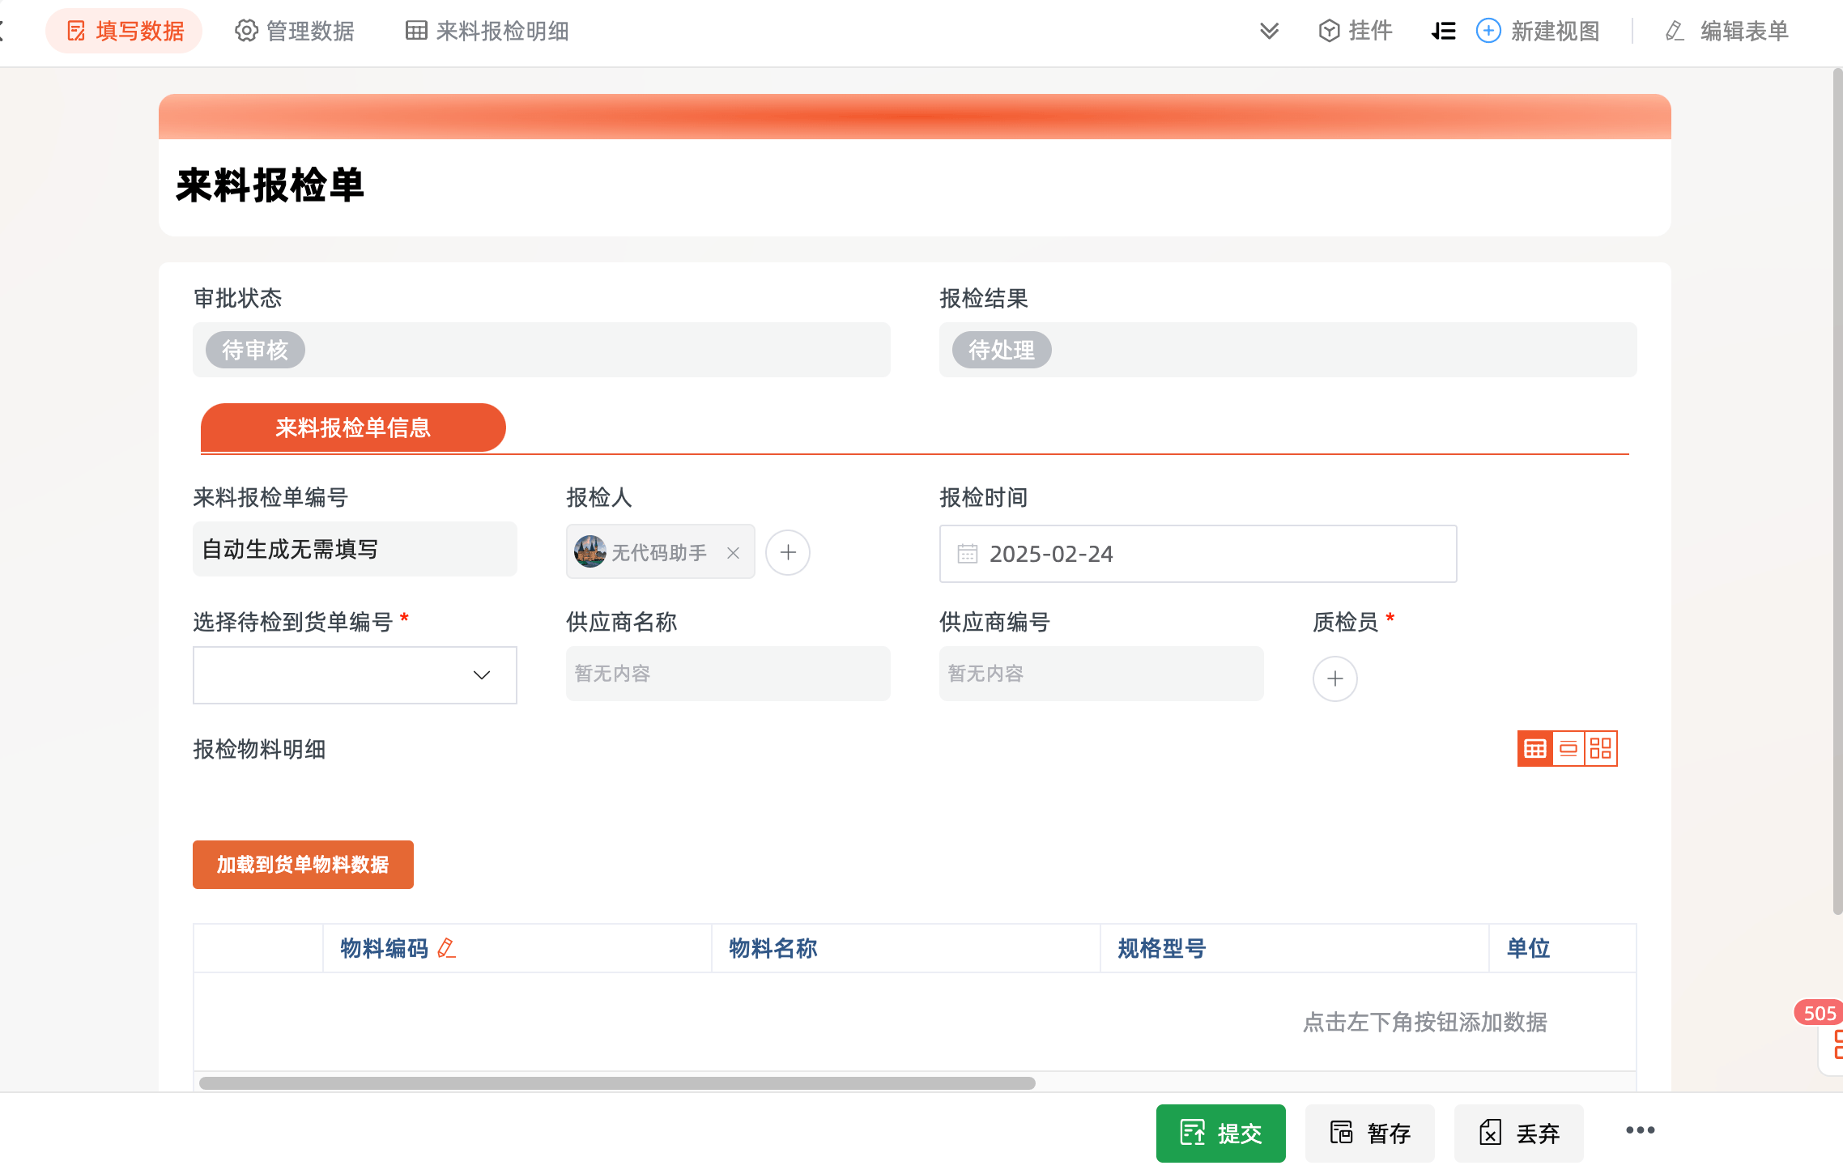Click the green 提交 button
This screenshot has width=1843, height=1174.
(x=1220, y=1133)
